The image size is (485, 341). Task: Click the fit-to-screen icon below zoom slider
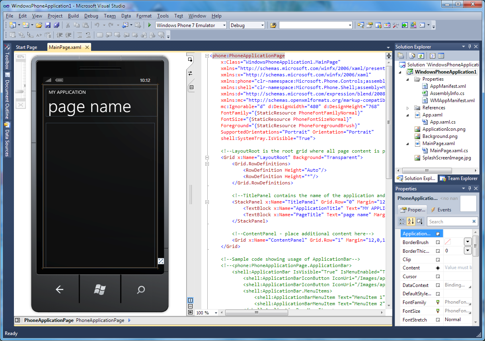pos(20,105)
